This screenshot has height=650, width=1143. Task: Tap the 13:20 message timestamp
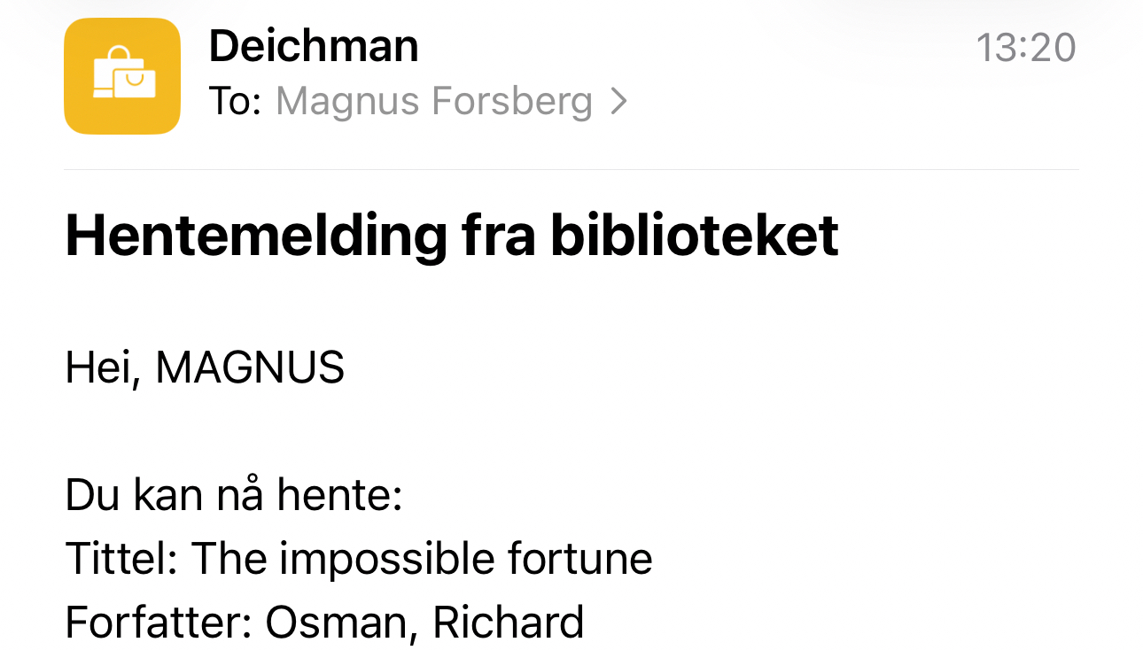pos(1025,48)
